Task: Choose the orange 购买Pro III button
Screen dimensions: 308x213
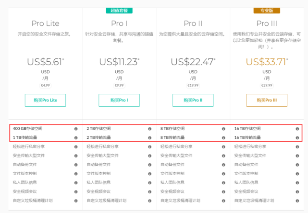Action: [267, 100]
